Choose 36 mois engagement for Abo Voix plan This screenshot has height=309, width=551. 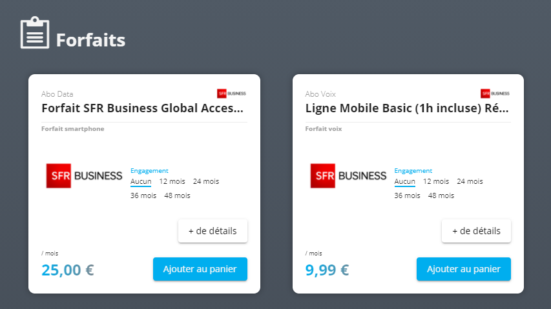click(408, 195)
